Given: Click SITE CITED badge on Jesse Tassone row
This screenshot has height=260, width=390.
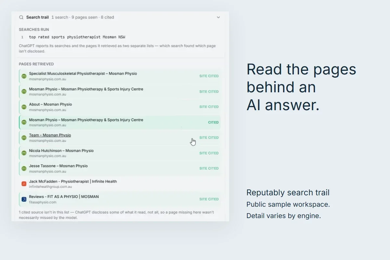Looking at the screenshot, I should 209,168.
